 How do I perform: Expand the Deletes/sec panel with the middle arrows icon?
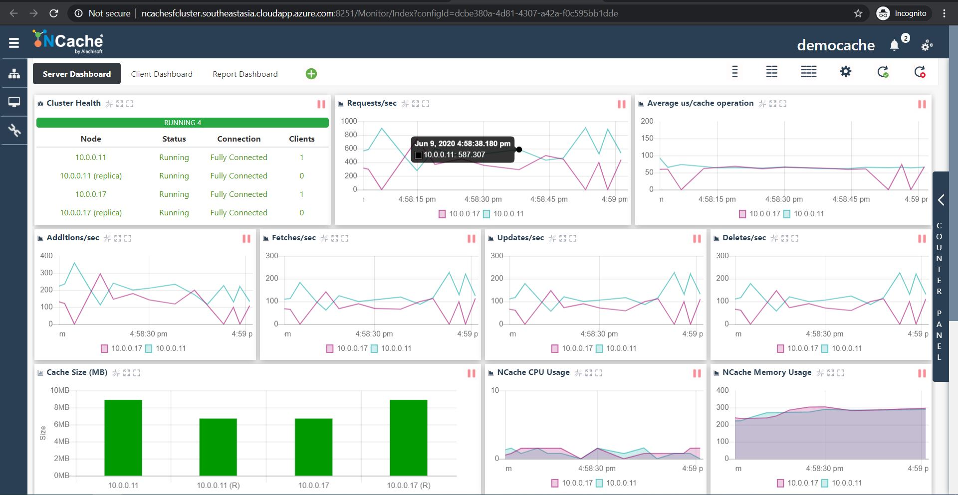click(x=785, y=238)
